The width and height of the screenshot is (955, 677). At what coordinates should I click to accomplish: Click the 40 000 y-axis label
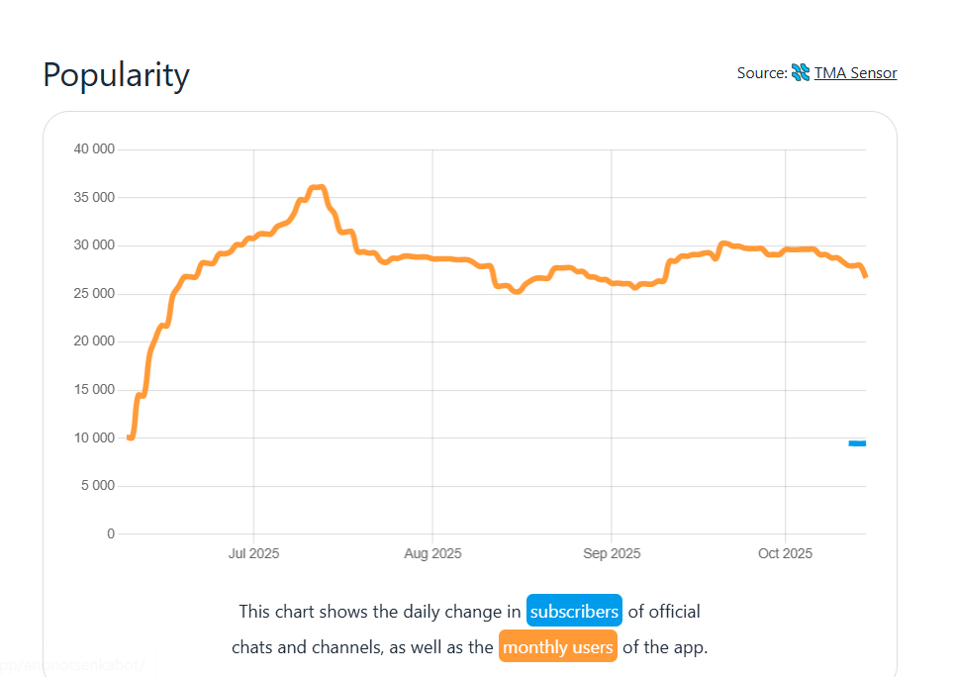[x=94, y=149]
